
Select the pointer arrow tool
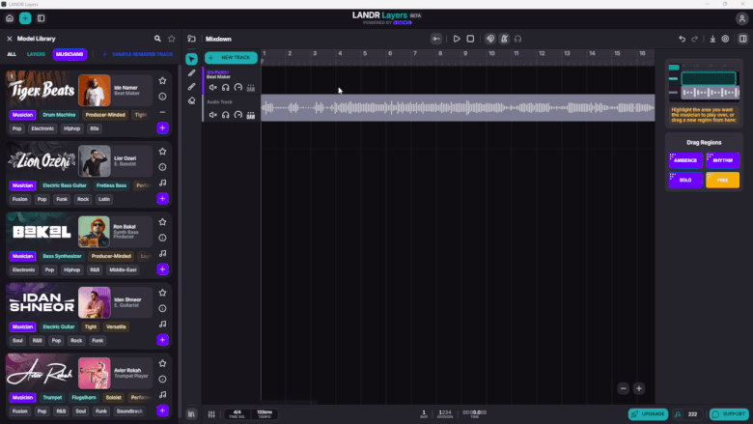pos(191,59)
